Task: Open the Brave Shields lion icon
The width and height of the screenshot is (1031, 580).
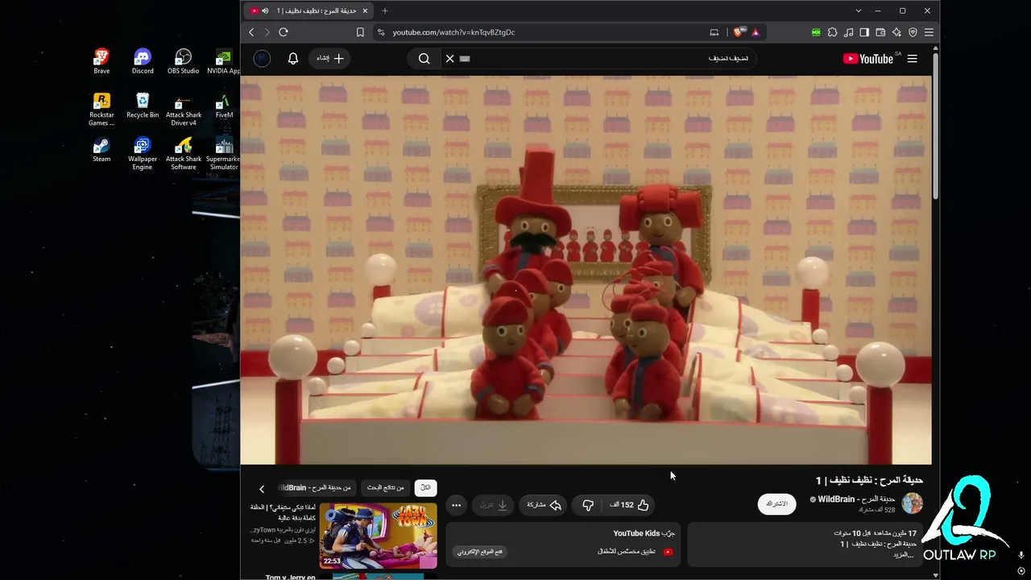Action: tap(738, 32)
